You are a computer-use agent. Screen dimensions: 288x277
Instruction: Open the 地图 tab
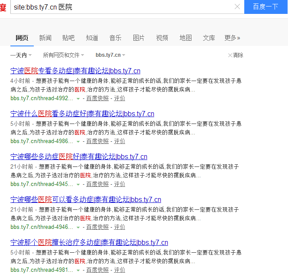[x=185, y=38]
